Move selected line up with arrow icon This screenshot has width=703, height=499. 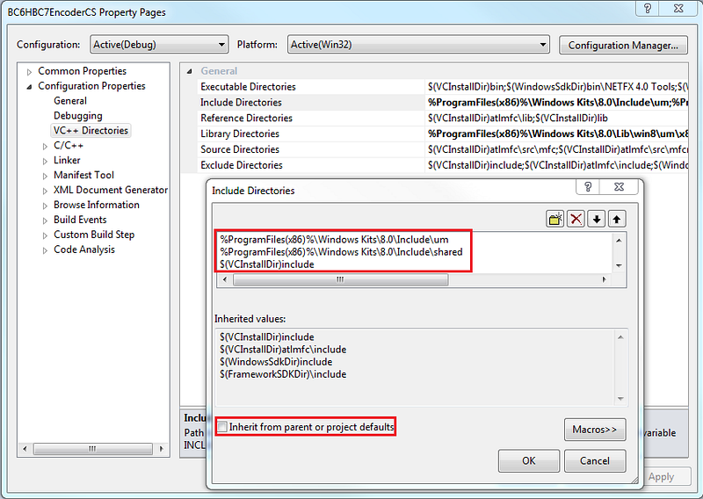[x=617, y=220]
